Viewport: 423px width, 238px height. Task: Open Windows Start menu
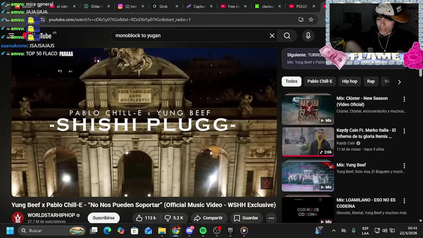10,230
